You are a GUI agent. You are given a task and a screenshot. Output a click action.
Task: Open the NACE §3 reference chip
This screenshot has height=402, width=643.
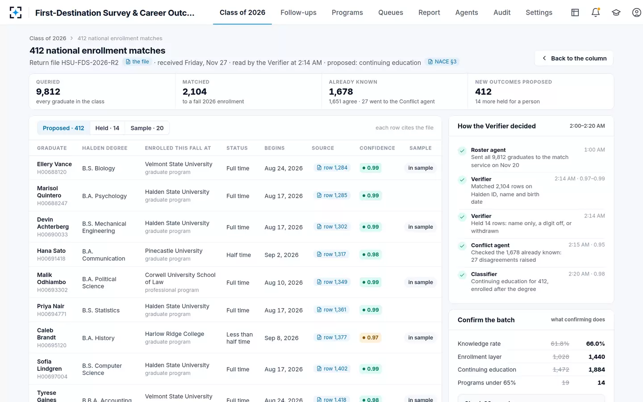coord(443,62)
